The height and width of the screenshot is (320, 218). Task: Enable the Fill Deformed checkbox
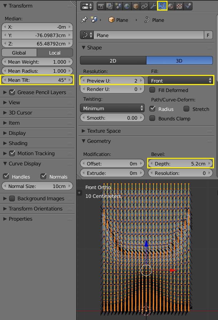point(152,90)
